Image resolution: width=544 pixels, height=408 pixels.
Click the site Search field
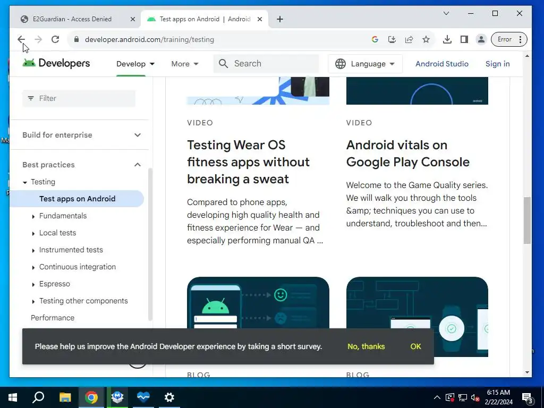[x=266, y=64]
